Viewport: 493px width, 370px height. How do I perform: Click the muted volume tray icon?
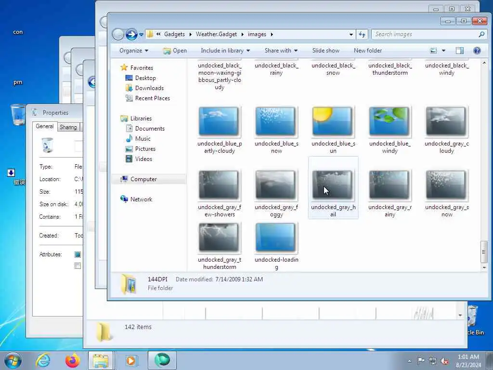[x=444, y=361]
